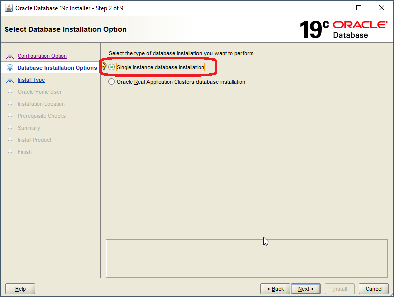This screenshot has width=394, height=297.
Task: Click the Installation Location step text
Action: coord(41,104)
